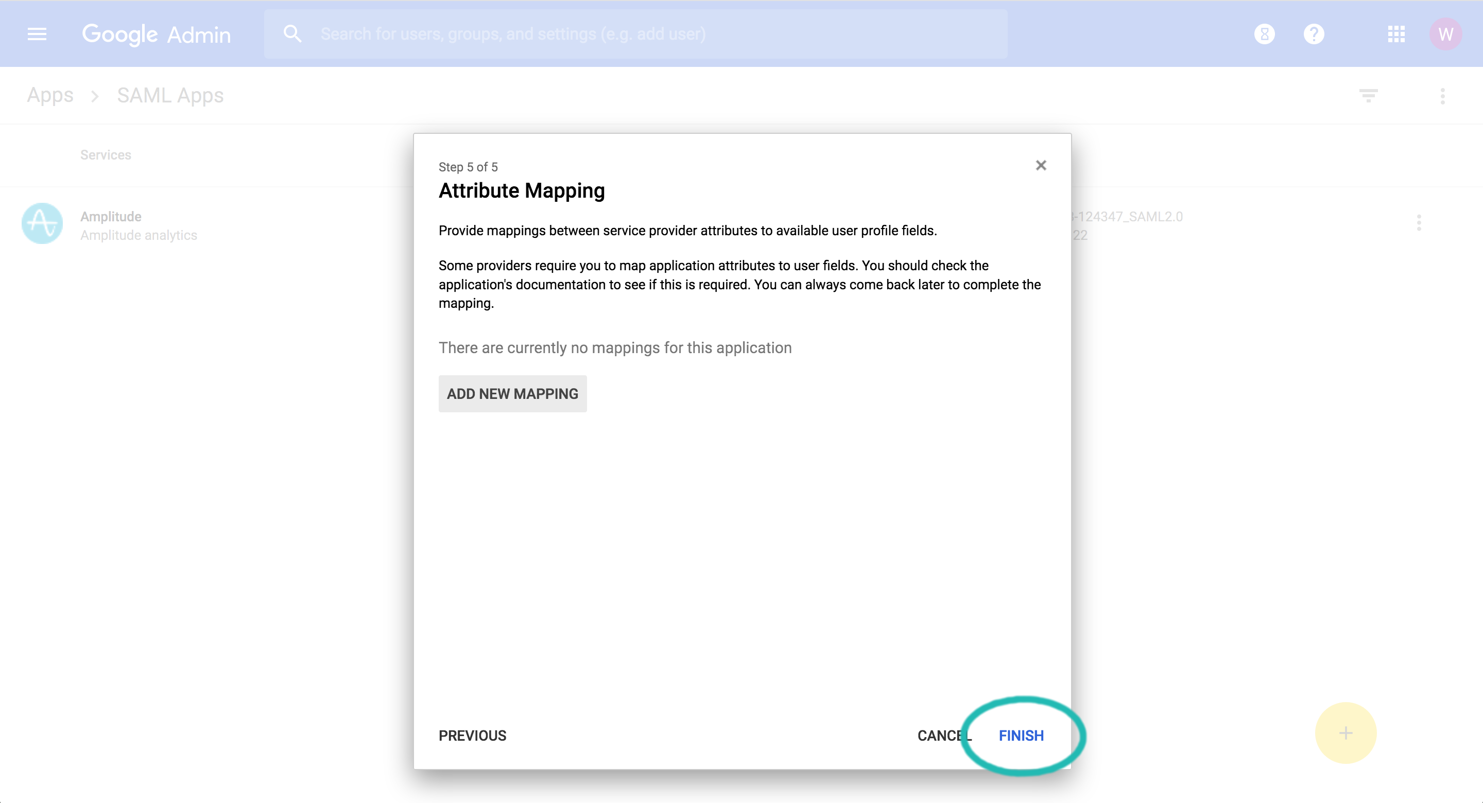Click CANCEL to dismiss the dialog
1483x803 pixels.
pyautogui.click(x=940, y=735)
